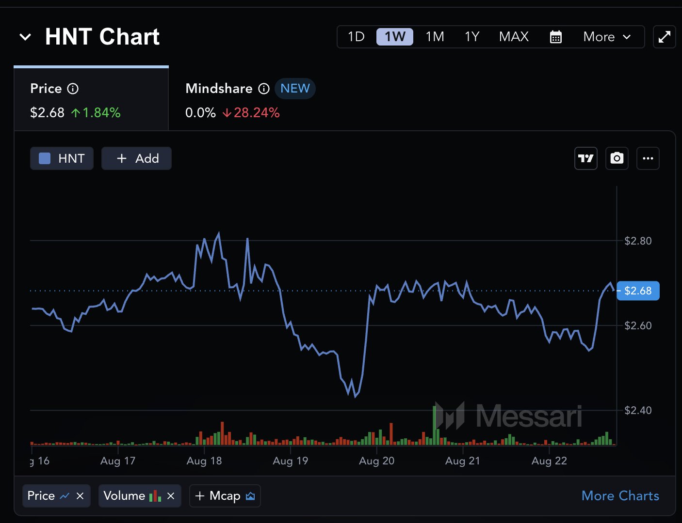
Task: Click the Aug 22 date label
Action: tap(549, 461)
